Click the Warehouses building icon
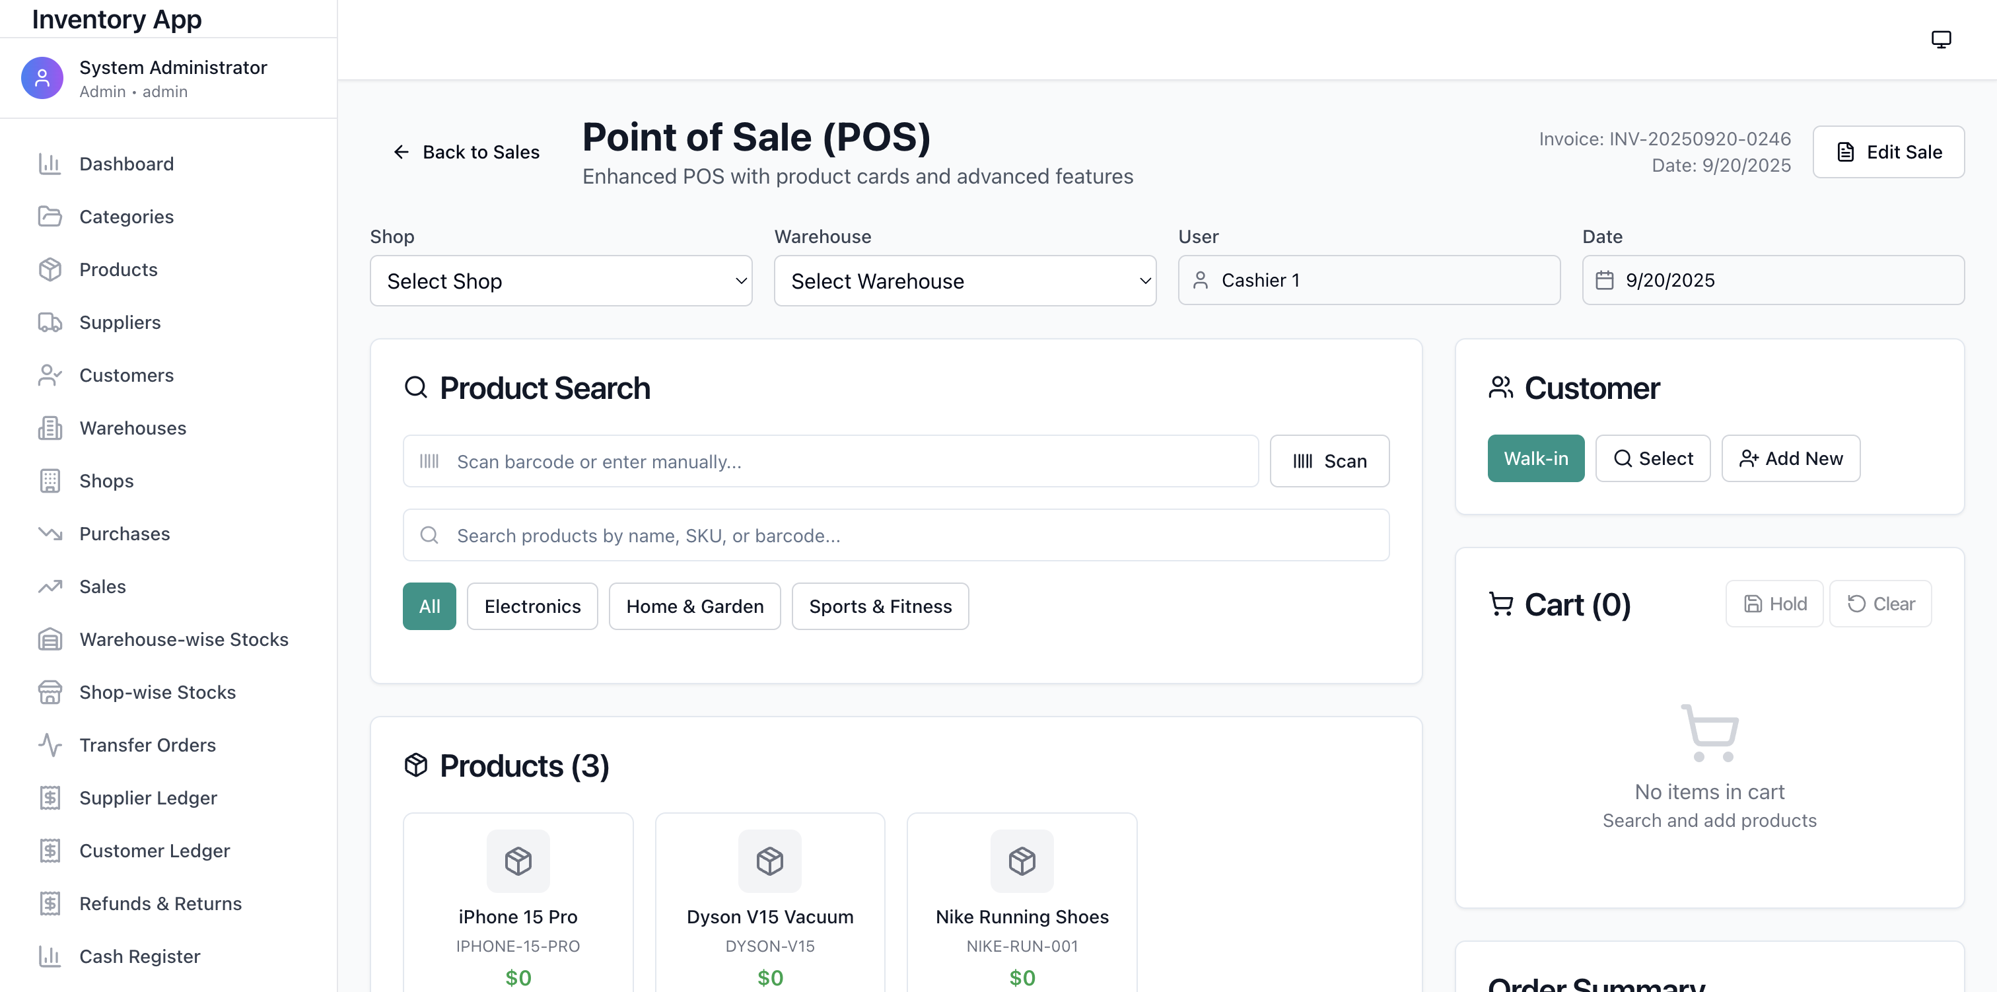 [50, 428]
